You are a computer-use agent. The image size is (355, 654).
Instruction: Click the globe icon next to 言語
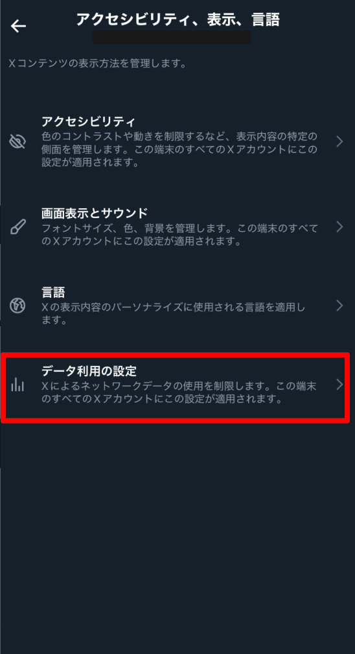click(x=17, y=306)
